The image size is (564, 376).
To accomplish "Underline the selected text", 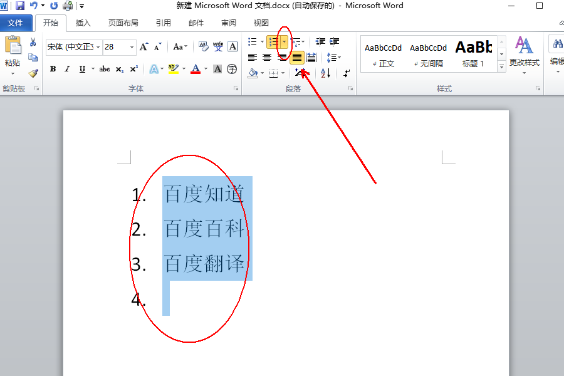I will pyautogui.click(x=82, y=69).
